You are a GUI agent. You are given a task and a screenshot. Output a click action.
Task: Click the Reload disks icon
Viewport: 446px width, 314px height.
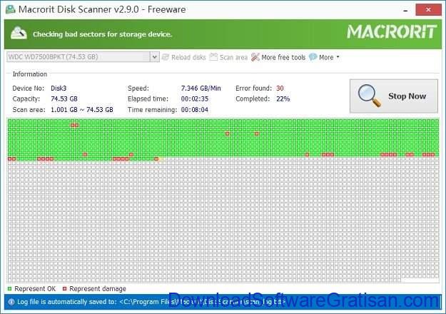point(166,57)
